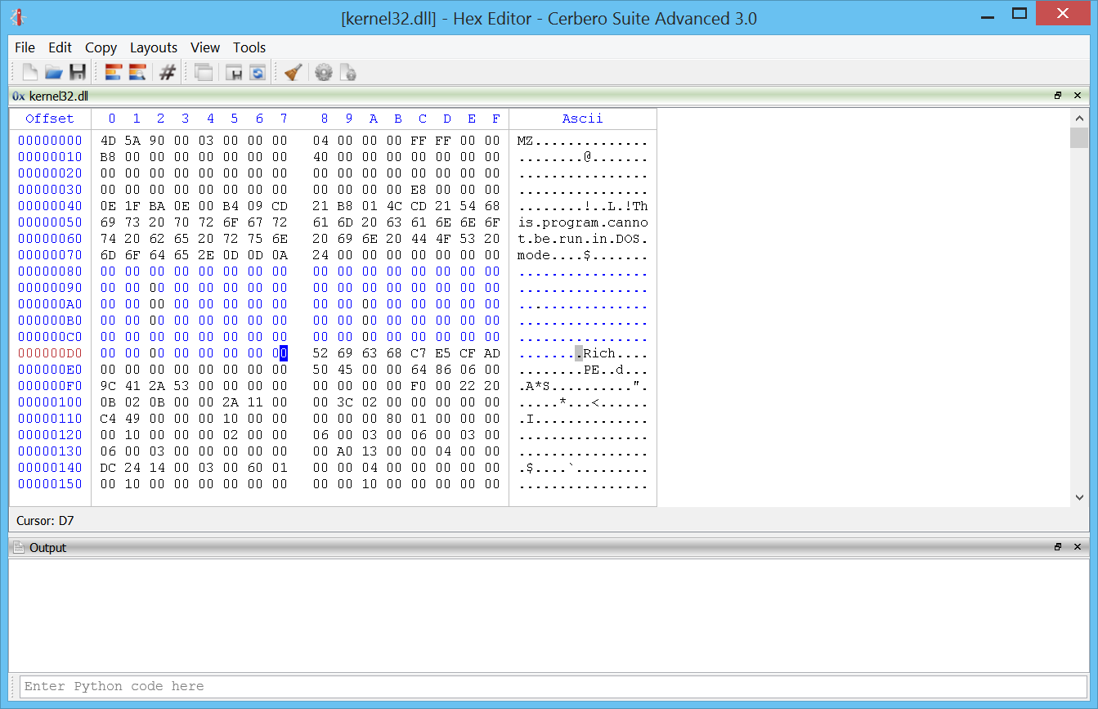The image size is (1098, 709).
Task: Click the Python code input field
Action: (553, 686)
